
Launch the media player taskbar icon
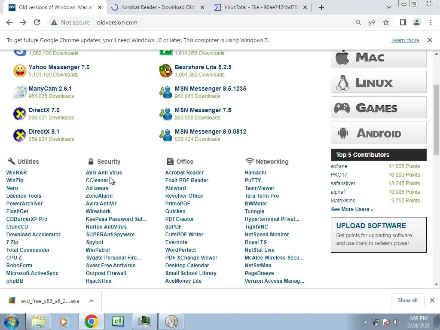coord(64,321)
